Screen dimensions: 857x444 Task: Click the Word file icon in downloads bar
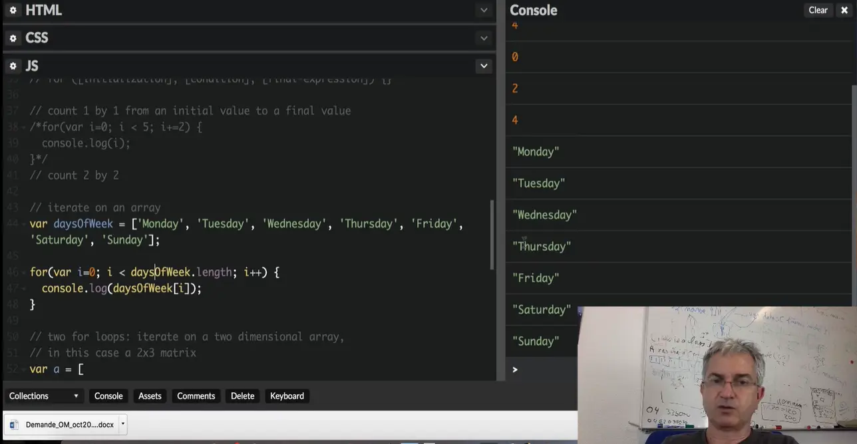14,424
